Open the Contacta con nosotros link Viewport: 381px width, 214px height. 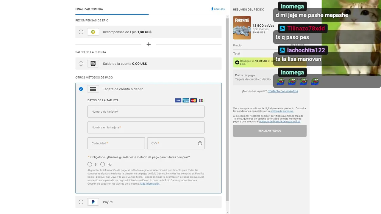pyautogui.click(x=283, y=91)
